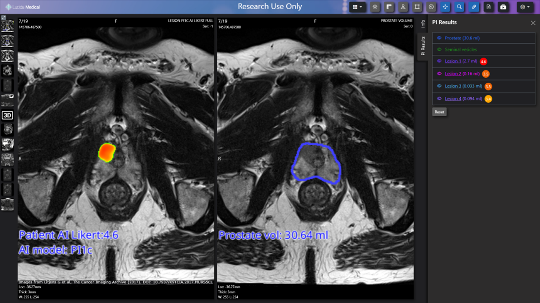Jump to Lesion 1 link
The height and width of the screenshot is (303, 540).
coord(453,61)
